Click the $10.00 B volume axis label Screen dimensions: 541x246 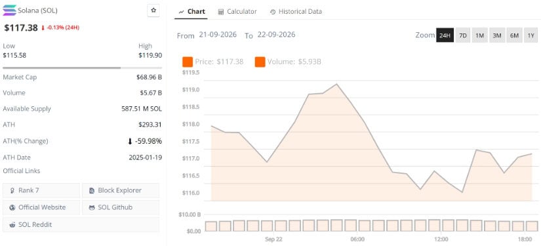point(190,215)
